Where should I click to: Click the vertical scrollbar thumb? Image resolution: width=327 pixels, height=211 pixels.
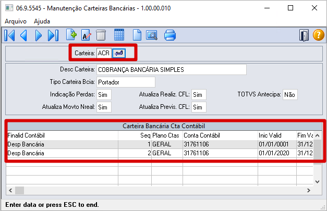point(318,152)
